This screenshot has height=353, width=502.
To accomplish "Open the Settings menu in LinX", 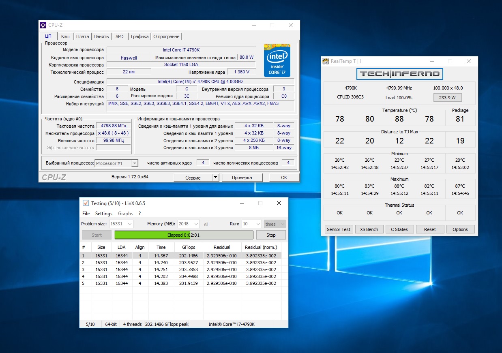I will click(104, 214).
